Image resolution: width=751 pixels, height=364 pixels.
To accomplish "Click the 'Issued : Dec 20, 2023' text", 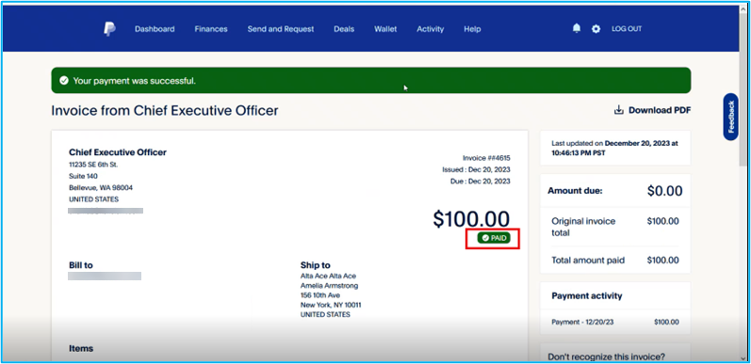I will (476, 169).
